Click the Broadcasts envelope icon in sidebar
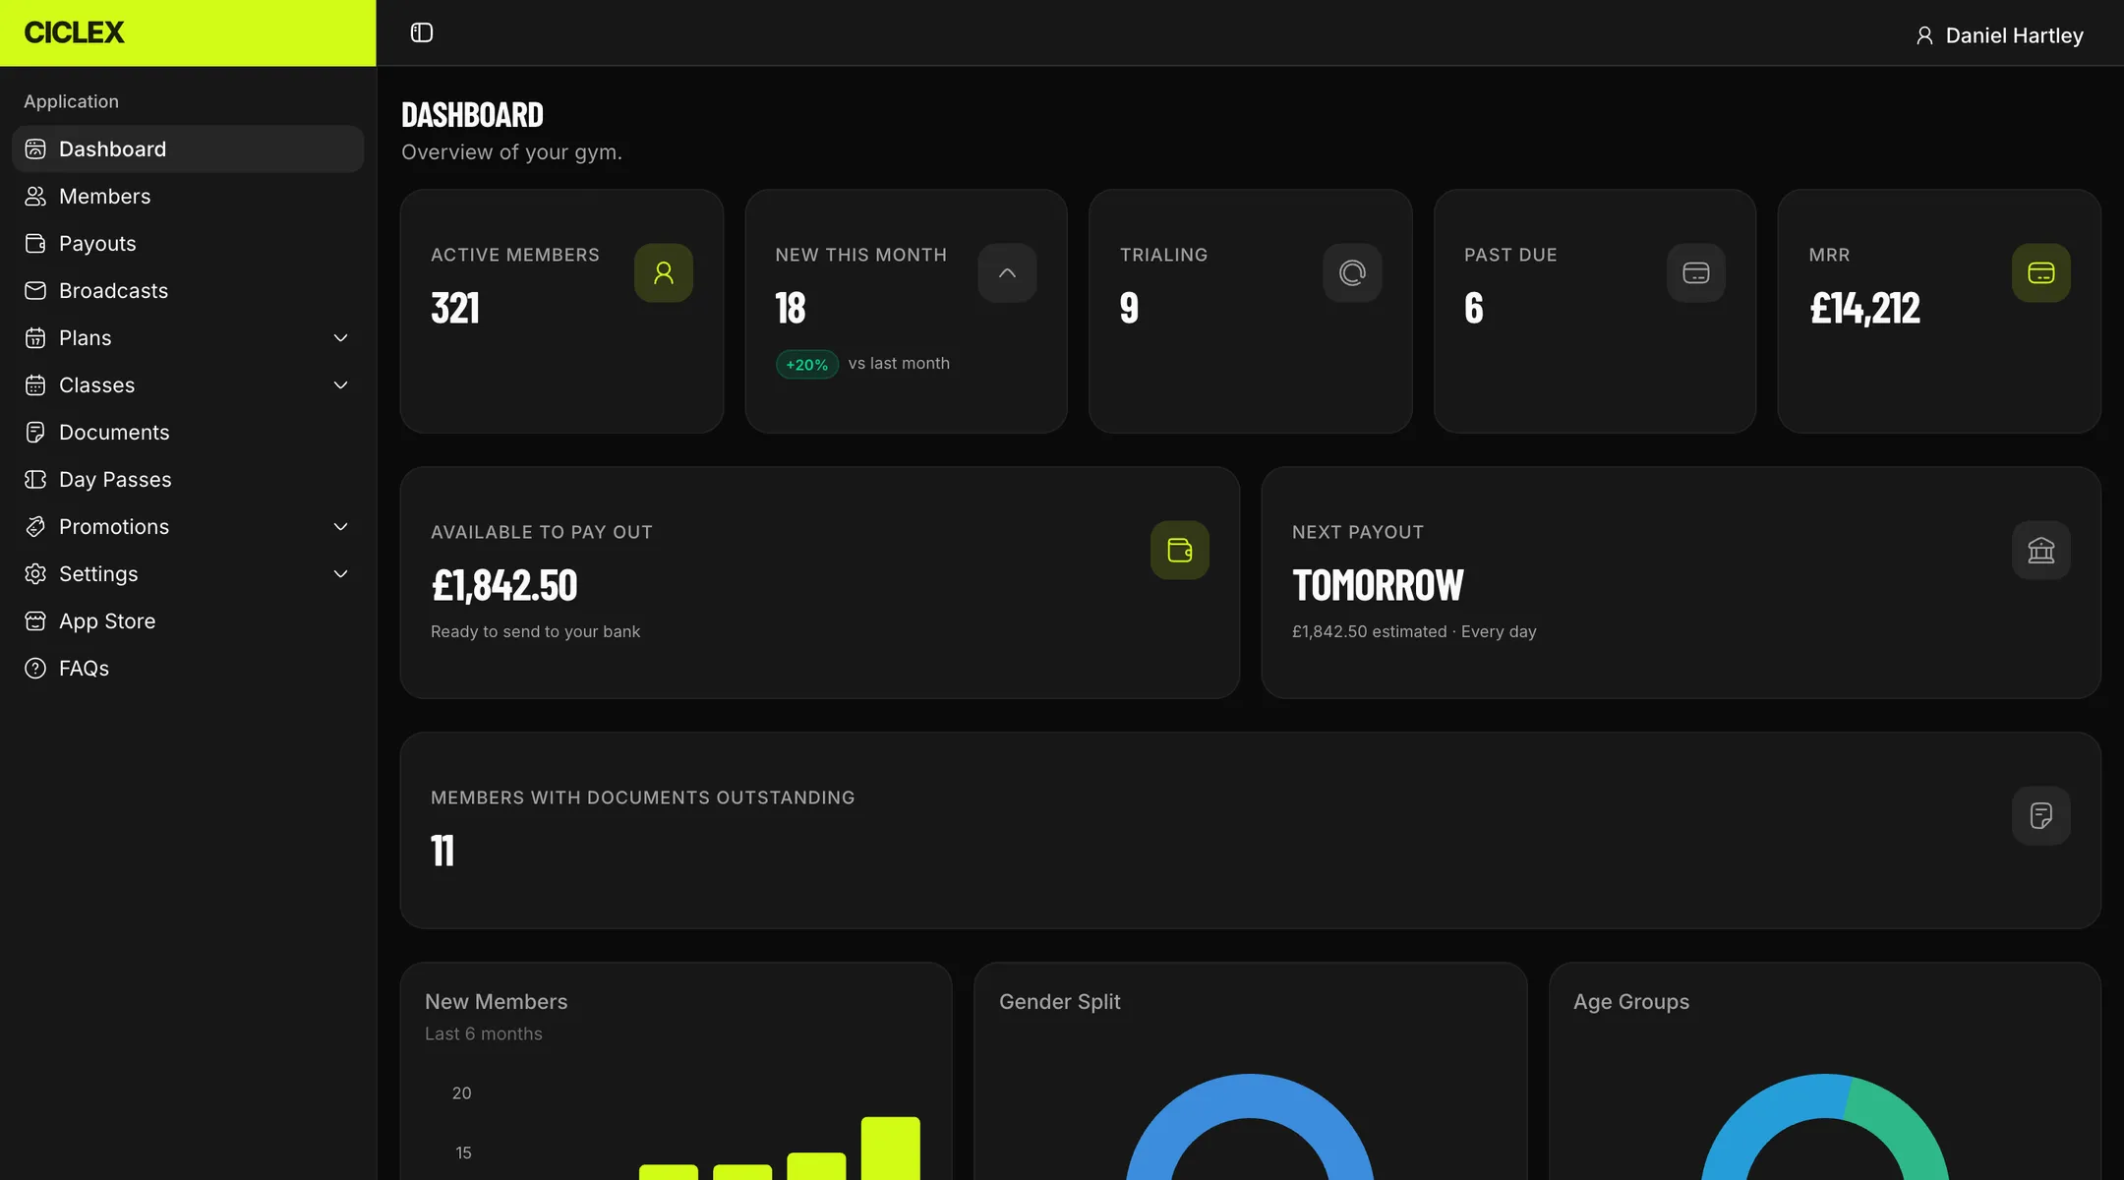Image resolution: width=2124 pixels, height=1180 pixels. pos(35,290)
